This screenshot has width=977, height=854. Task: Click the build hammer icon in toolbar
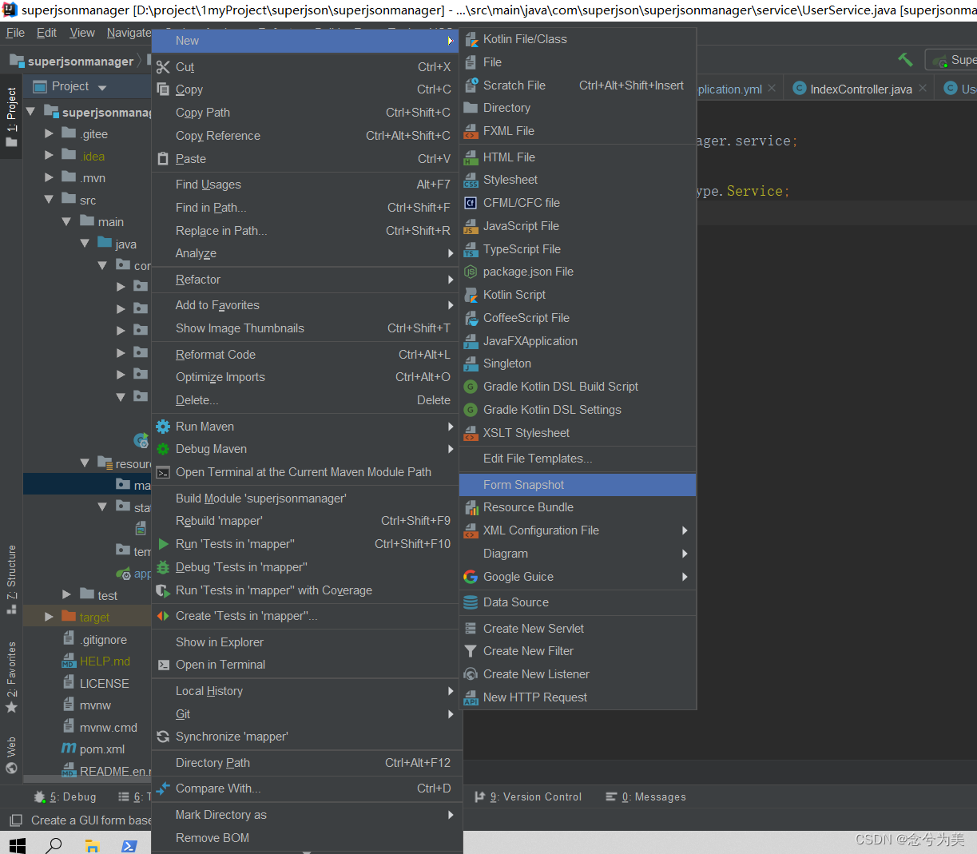pos(905,59)
